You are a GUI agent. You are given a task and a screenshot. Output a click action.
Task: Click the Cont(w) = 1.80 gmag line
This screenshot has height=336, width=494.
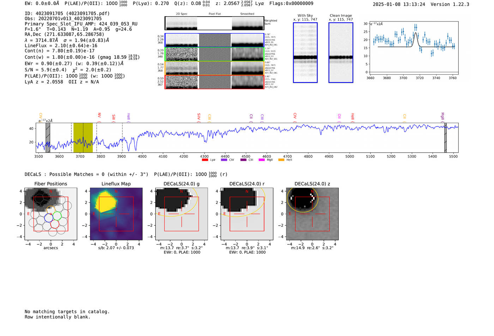[82, 57]
